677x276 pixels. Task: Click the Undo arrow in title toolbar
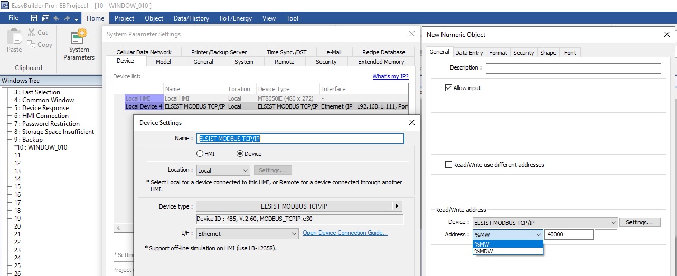[57, 18]
